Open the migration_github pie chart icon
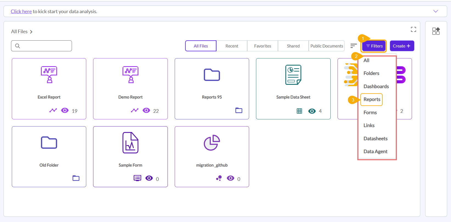Viewport: 451px width, 222px height. pos(212,143)
